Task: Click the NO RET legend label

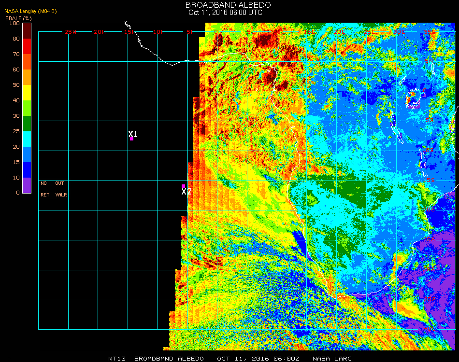Action: coord(44,189)
